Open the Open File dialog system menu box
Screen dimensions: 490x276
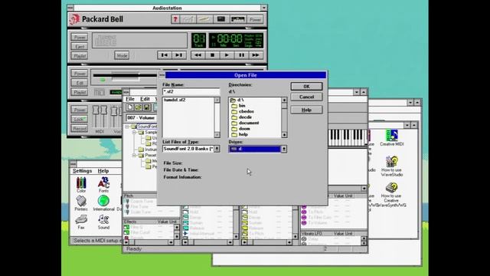162,75
